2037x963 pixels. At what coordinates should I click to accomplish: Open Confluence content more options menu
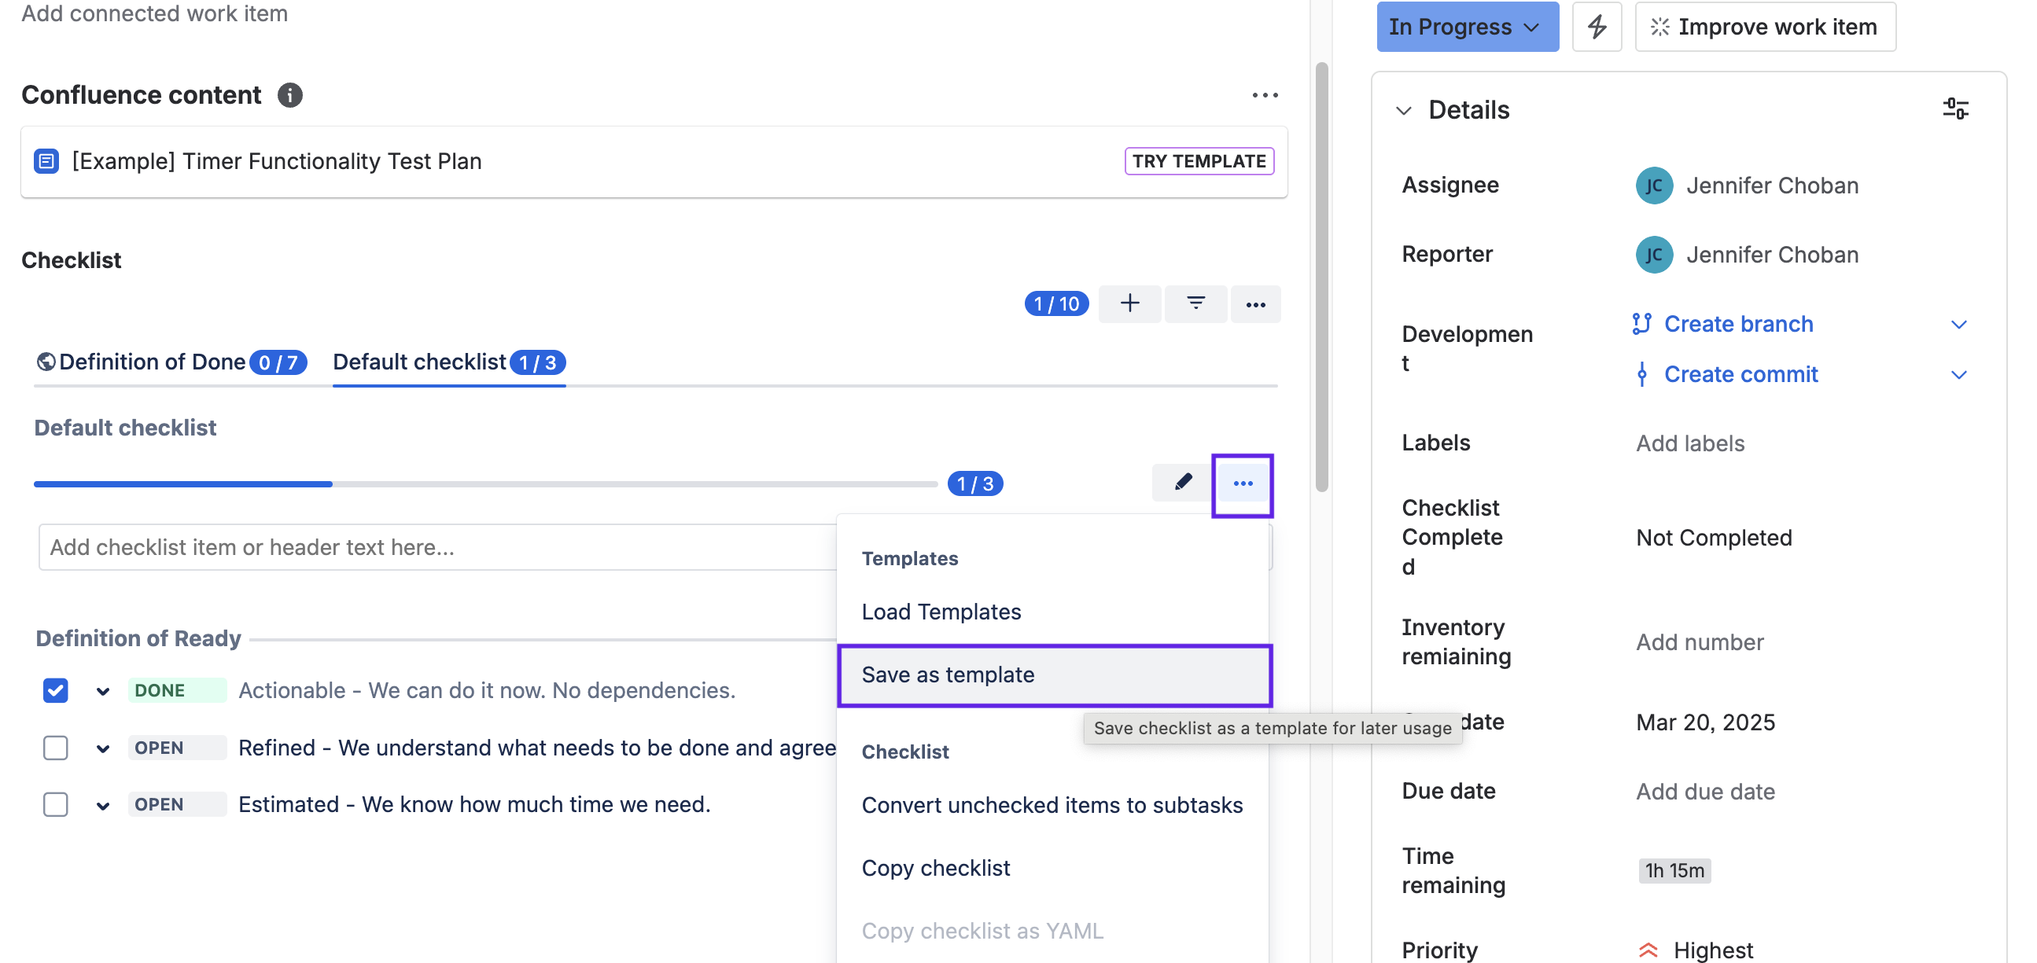click(x=1265, y=95)
